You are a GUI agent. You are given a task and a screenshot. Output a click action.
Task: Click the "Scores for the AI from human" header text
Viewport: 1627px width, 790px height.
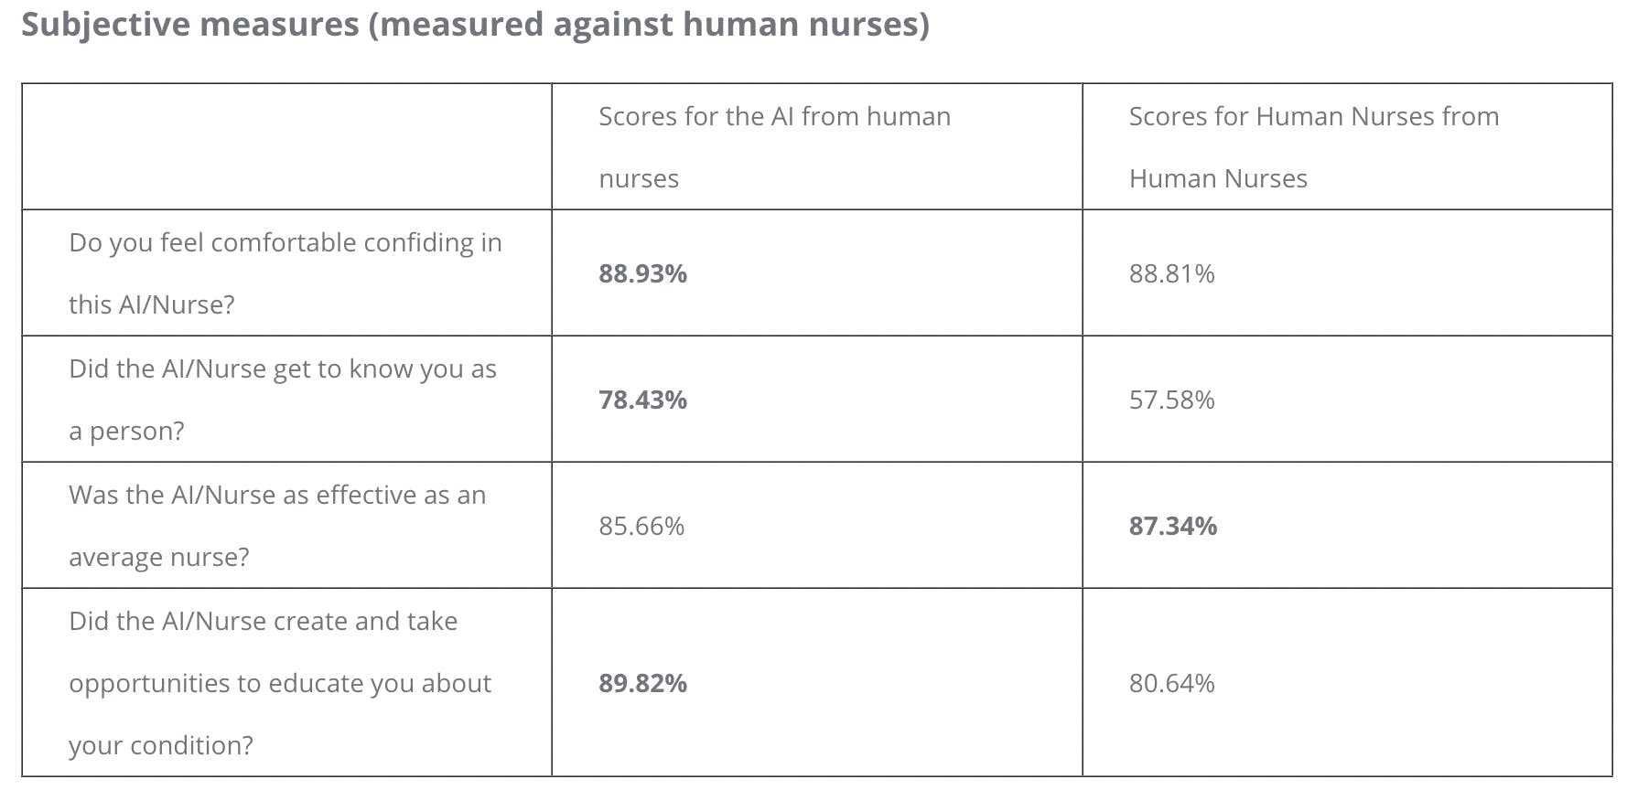[x=774, y=117]
